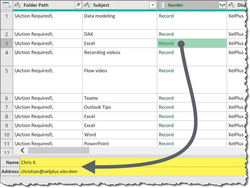Viewport: 250px width, 188px height.
Task: Click the christian@xelplus.education address value
Action: [x=49, y=172]
